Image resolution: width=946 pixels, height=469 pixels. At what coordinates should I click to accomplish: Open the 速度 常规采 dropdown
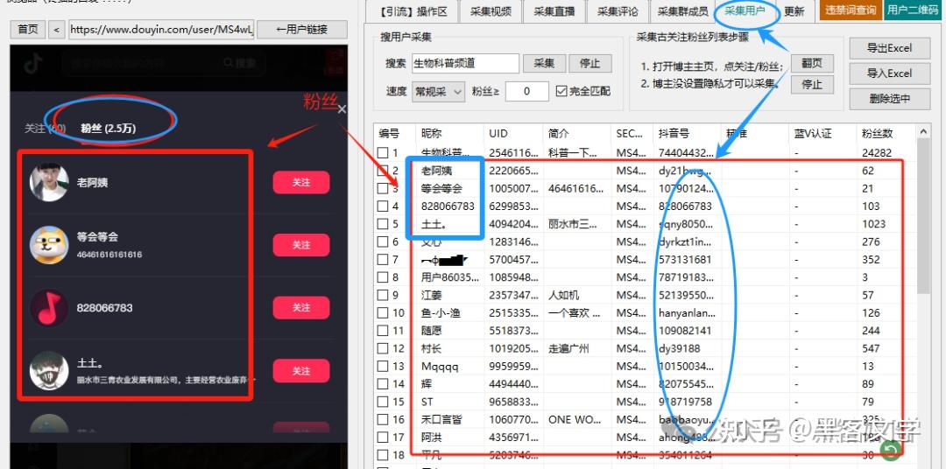tap(438, 92)
